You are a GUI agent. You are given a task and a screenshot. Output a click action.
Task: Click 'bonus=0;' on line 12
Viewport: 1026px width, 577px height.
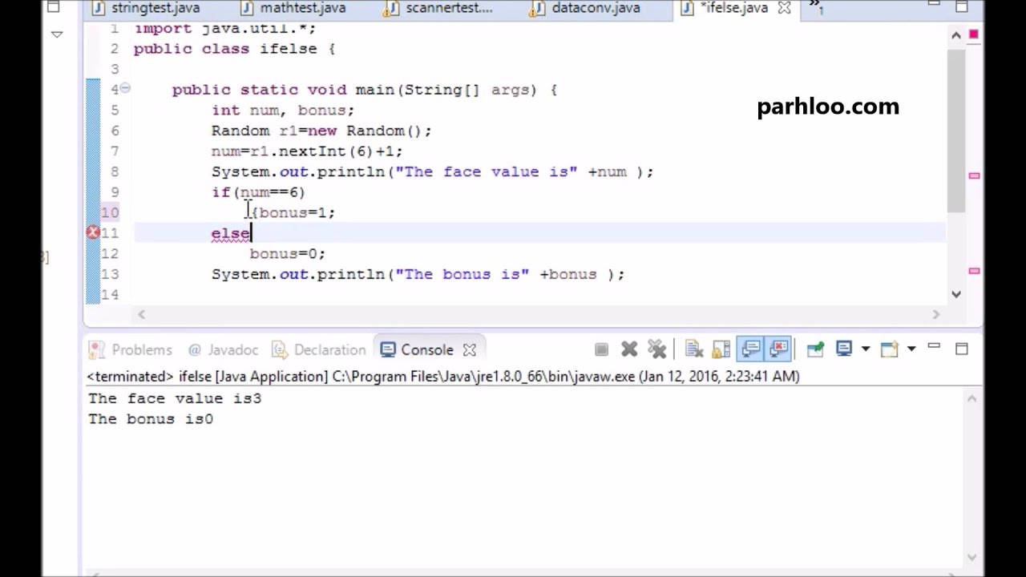click(288, 254)
